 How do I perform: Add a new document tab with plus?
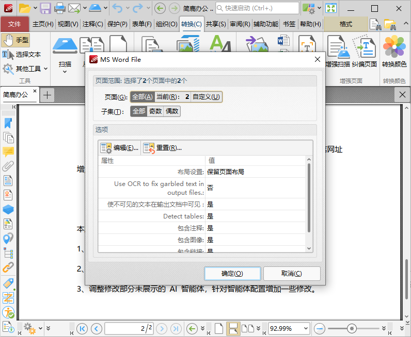point(47,95)
